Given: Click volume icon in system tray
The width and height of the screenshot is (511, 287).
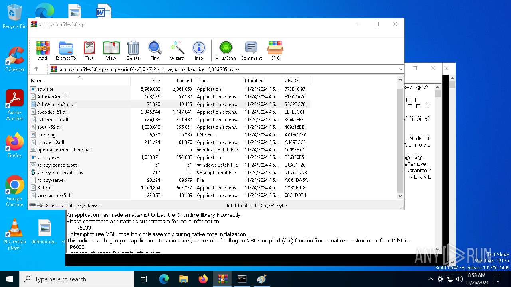Looking at the screenshot, I should pos(459,279).
